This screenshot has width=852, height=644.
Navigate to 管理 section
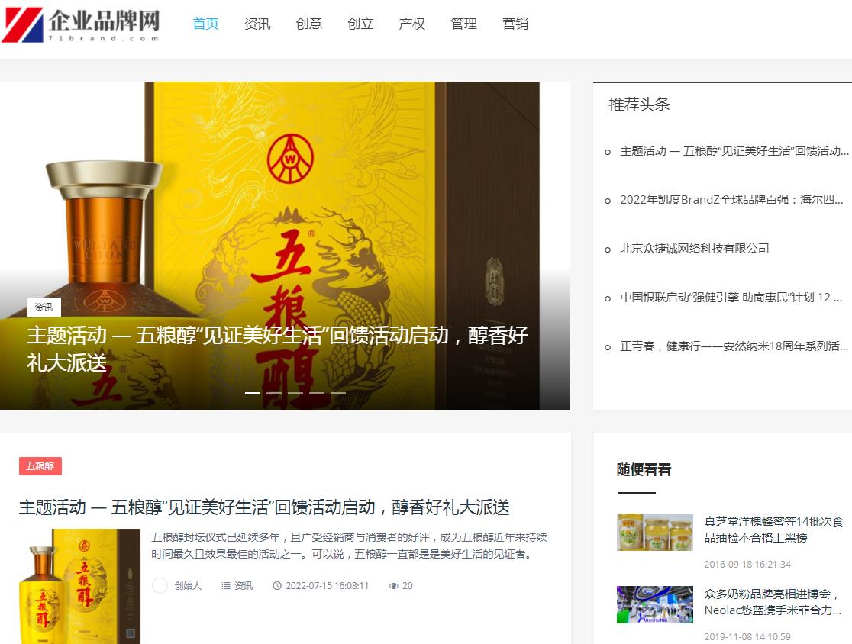click(463, 24)
